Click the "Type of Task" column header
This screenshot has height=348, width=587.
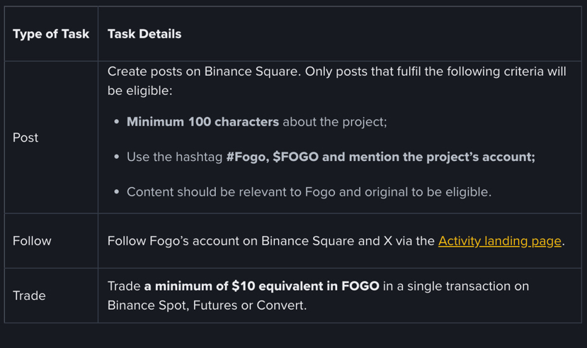[51, 34]
